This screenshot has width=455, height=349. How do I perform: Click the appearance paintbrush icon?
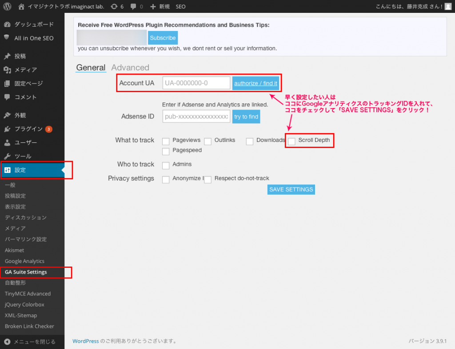click(7, 115)
